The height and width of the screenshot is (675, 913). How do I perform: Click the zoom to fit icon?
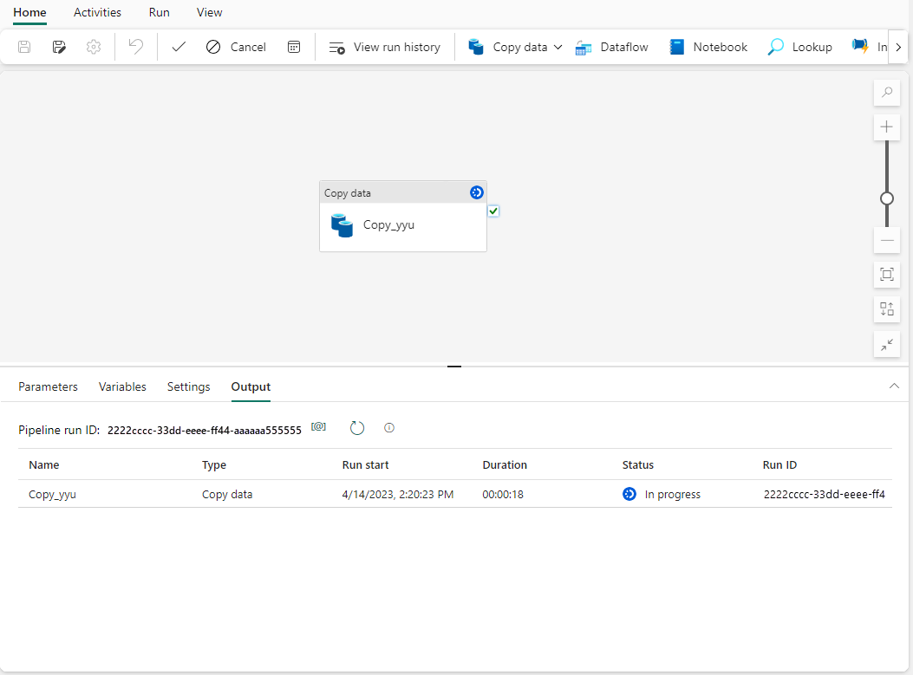(887, 275)
